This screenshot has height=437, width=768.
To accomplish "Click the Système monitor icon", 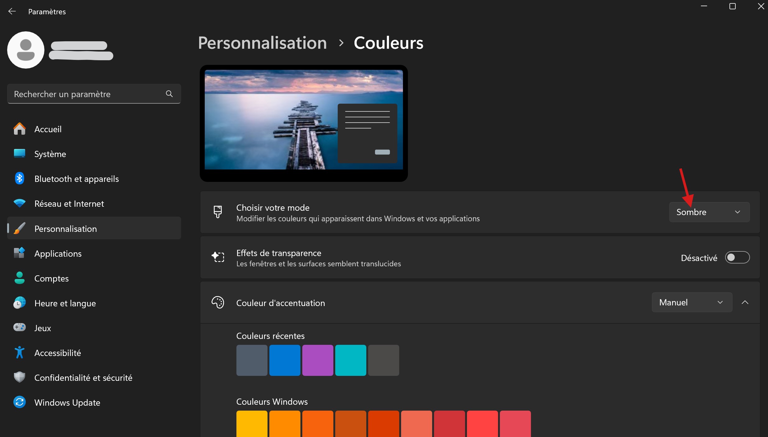I will click(20, 154).
